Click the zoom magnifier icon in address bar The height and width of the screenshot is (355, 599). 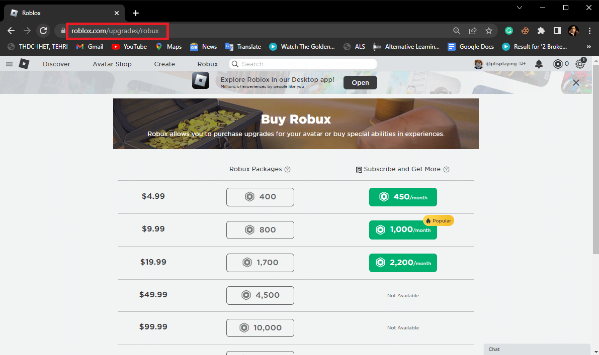[457, 31]
